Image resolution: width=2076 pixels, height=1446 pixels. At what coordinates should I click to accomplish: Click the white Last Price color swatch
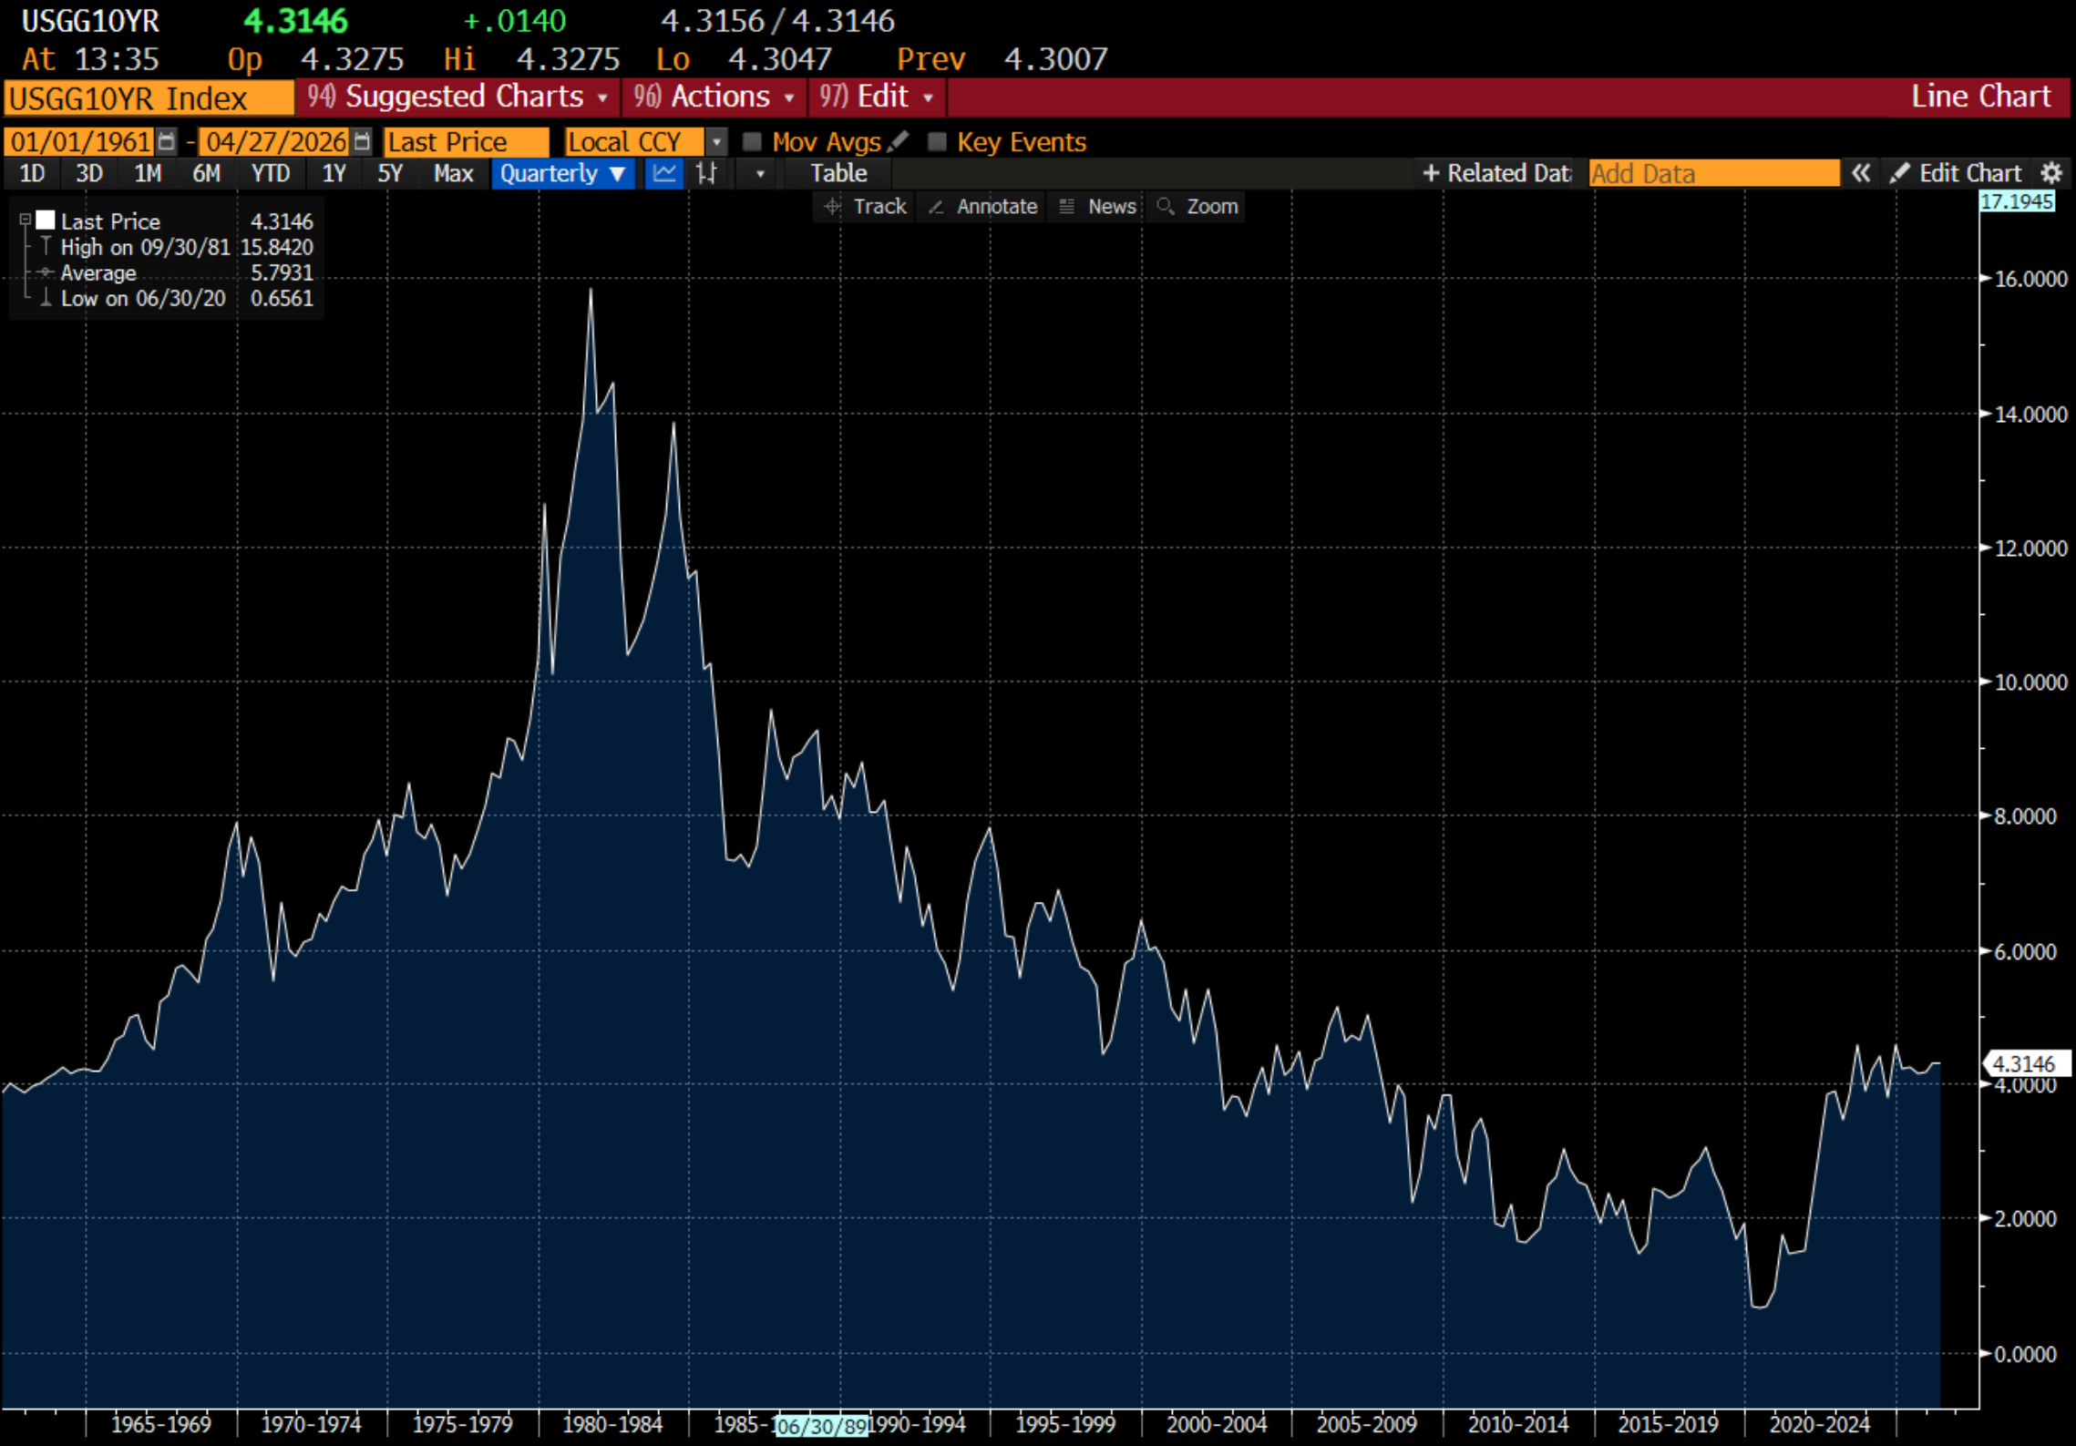46,220
